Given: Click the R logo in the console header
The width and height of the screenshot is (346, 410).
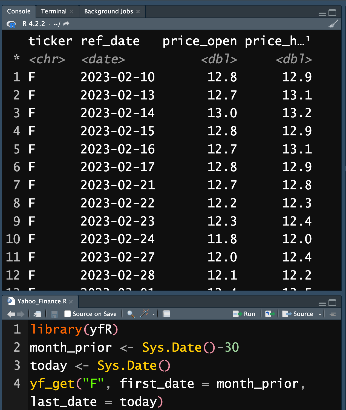Looking at the screenshot, I should pos(11,24).
